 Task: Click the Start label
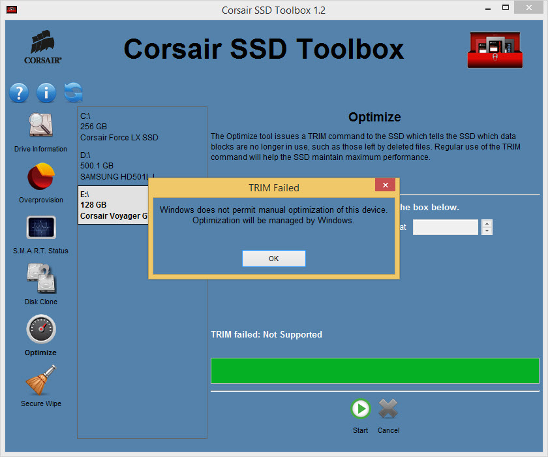pyautogui.click(x=360, y=430)
